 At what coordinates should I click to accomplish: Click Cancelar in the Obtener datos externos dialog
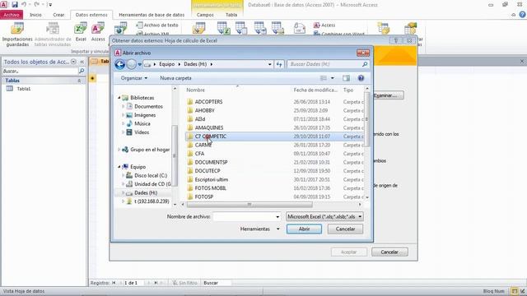(389, 252)
